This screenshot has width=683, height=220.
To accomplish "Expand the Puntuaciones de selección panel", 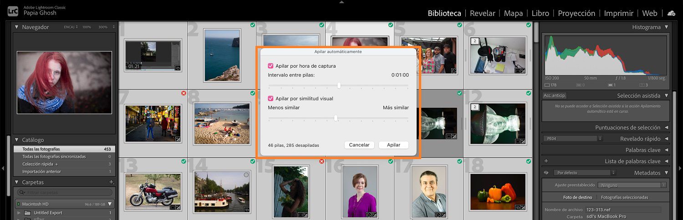I will point(667,128).
